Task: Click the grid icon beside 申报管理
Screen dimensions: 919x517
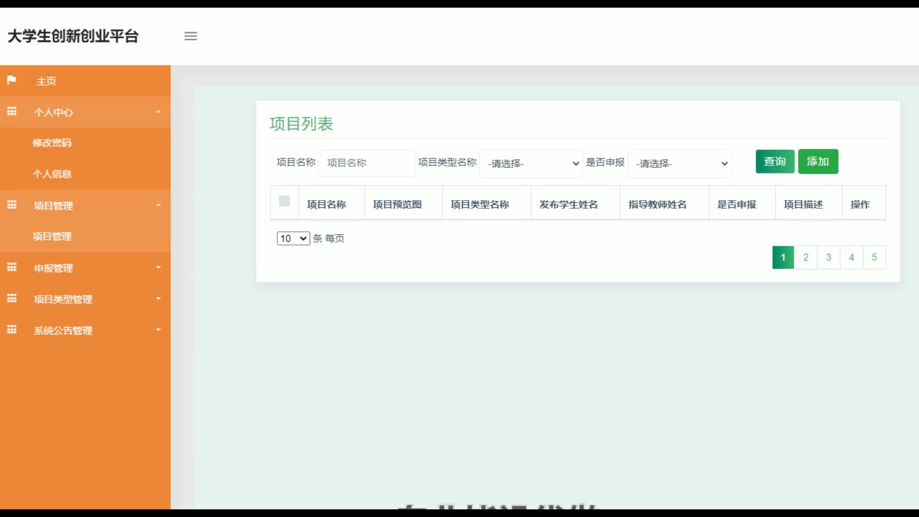Action: coord(12,267)
